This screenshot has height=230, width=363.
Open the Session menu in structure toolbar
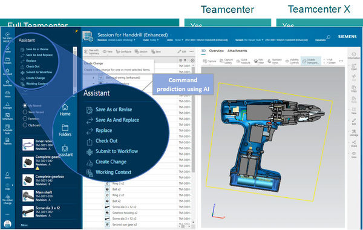pos(141,51)
